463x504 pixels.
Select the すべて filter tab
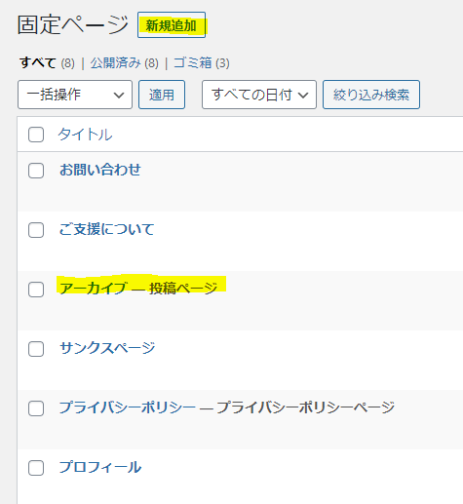pos(38,62)
